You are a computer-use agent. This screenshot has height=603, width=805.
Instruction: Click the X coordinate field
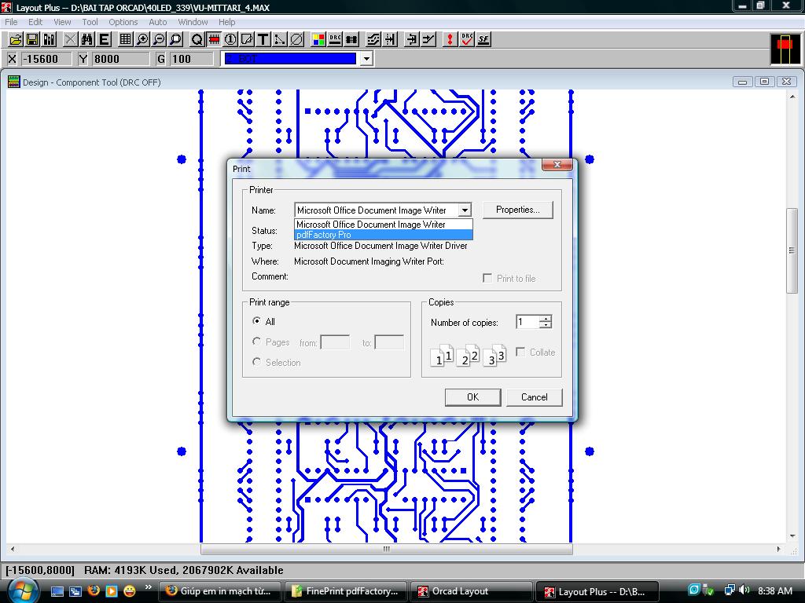tap(46, 59)
